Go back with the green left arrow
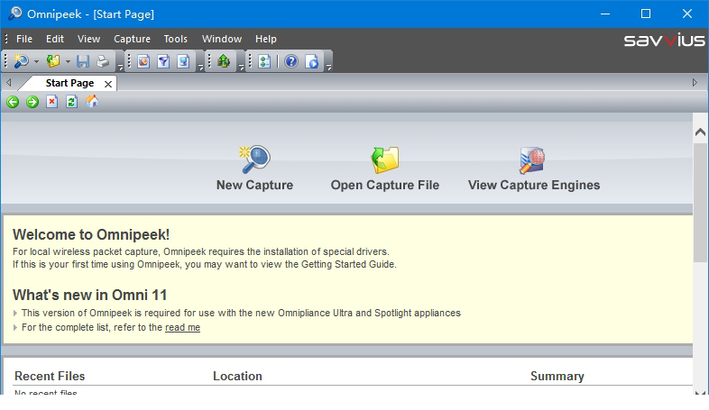Viewport: 709px width, 410px height. [13, 102]
